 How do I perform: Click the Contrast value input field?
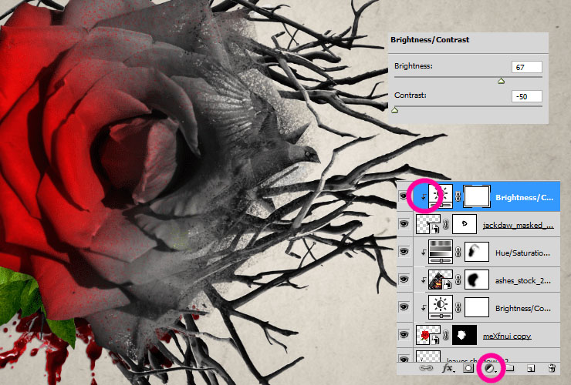click(526, 97)
